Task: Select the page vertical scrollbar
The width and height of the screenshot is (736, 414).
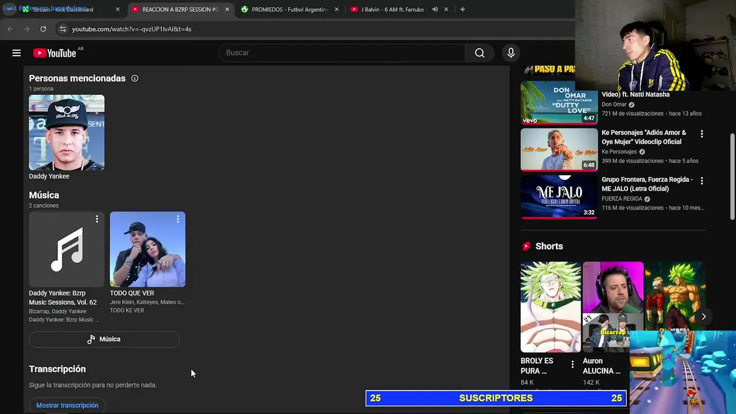Action: tap(732, 177)
